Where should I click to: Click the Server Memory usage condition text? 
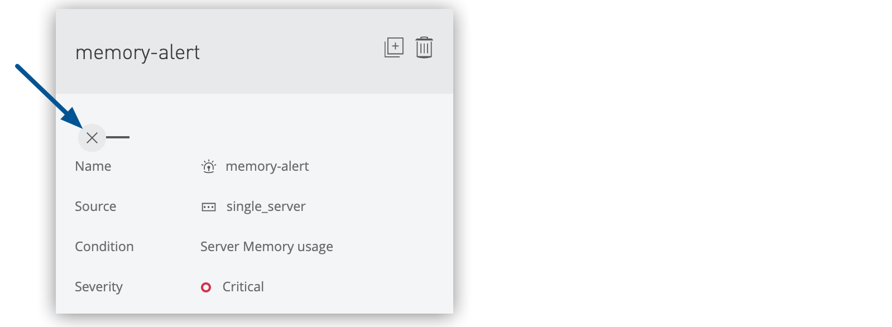click(266, 247)
